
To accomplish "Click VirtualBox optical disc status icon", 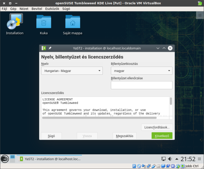I will [x=139, y=166].
